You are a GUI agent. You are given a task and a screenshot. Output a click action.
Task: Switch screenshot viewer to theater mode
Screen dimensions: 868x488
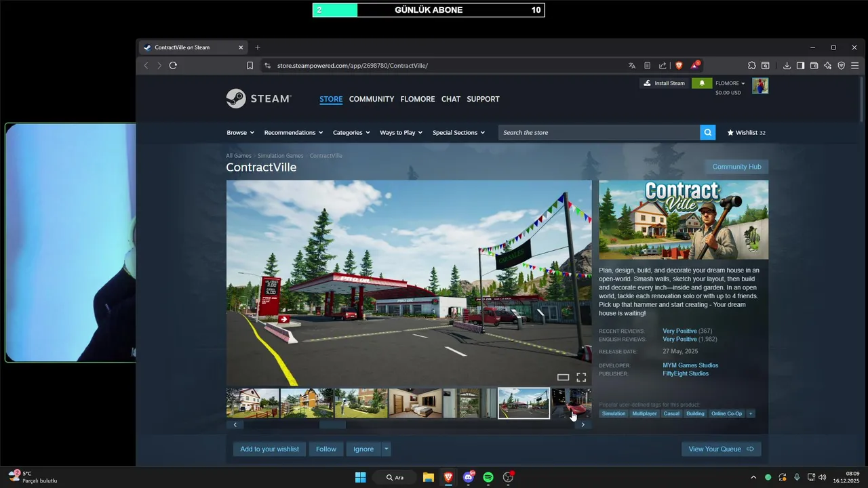click(x=563, y=378)
